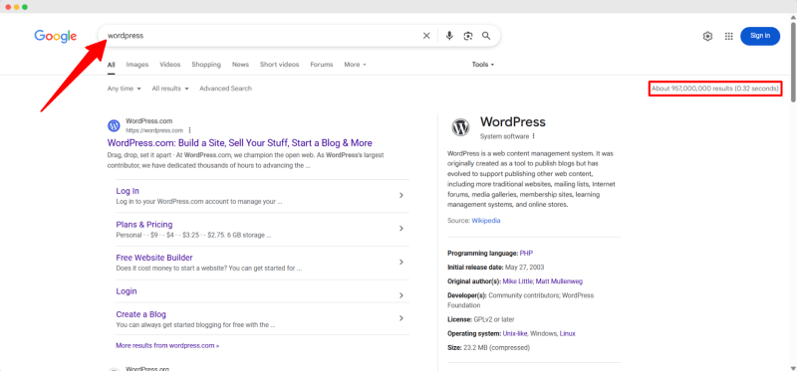Toggle the Tools dropdown
The height and width of the screenshot is (371, 797).
click(x=483, y=65)
